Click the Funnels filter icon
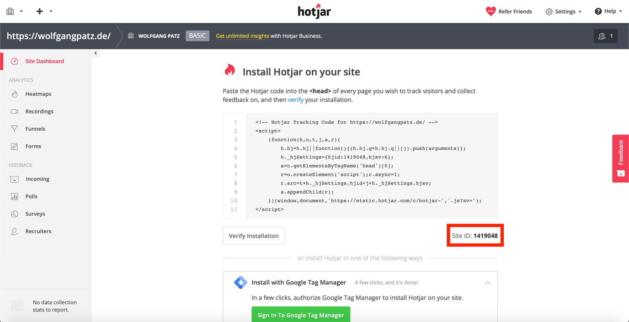Image resolution: width=629 pixels, height=322 pixels. pos(15,129)
